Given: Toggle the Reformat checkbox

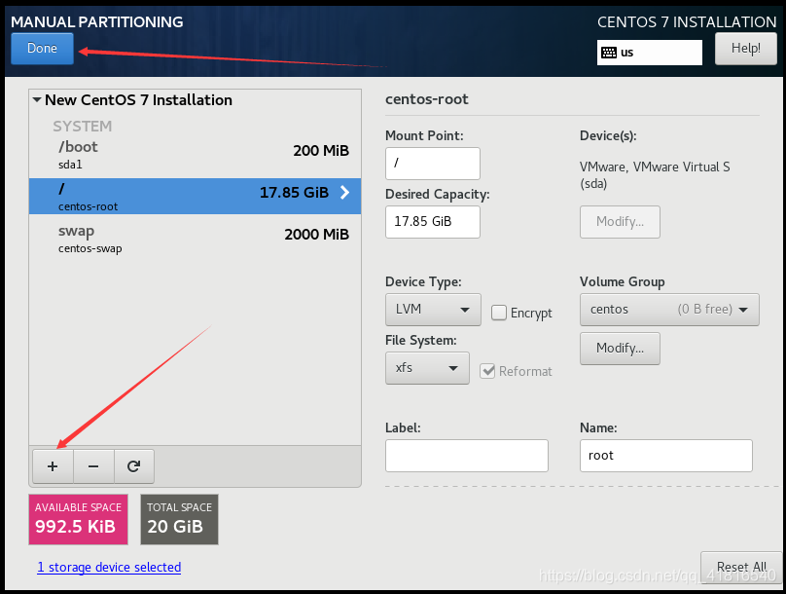Looking at the screenshot, I should pyautogui.click(x=487, y=371).
